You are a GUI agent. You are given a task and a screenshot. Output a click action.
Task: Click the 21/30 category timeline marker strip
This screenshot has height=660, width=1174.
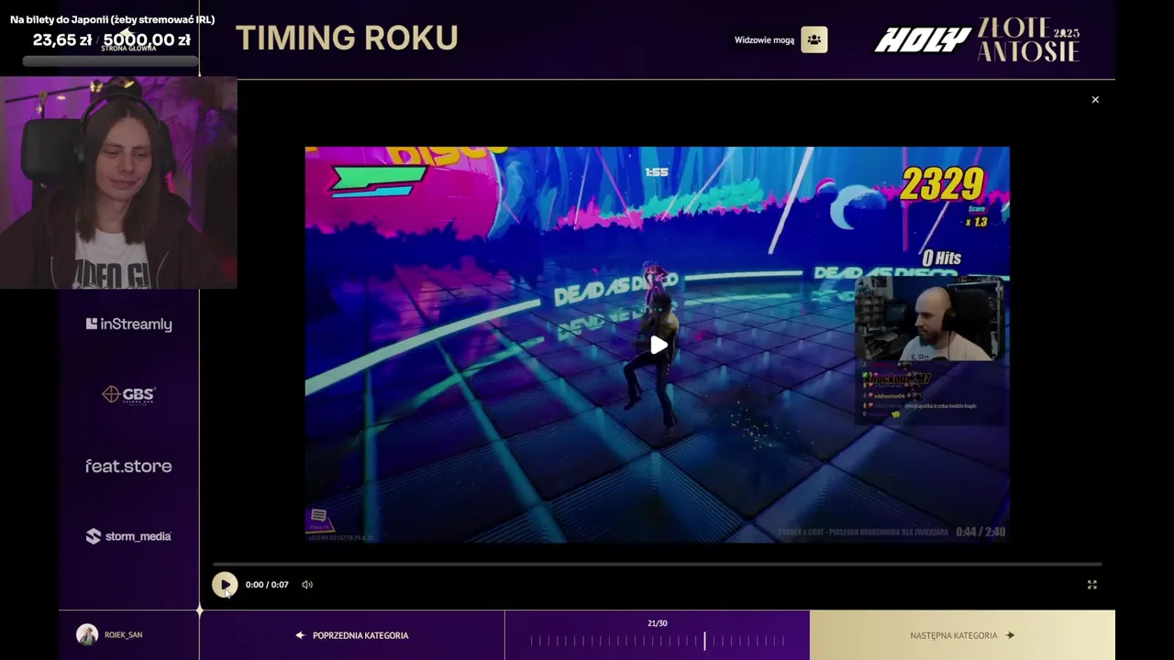657,642
